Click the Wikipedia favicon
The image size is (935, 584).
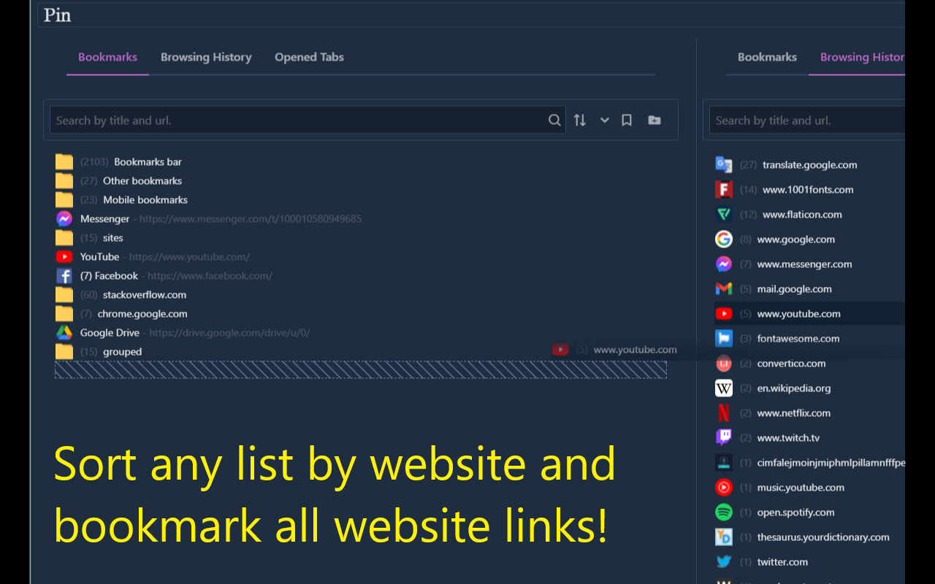tap(724, 388)
